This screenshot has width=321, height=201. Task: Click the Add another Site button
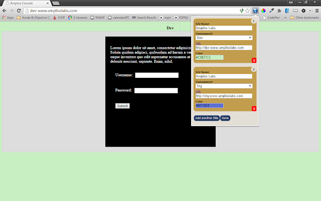207,118
